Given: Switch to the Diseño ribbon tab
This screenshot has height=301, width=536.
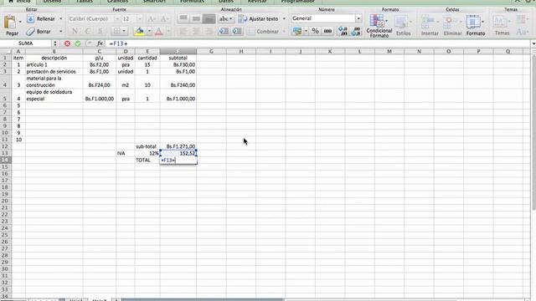Looking at the screenshot, I should pyautogui.click(x=52, y=2).
